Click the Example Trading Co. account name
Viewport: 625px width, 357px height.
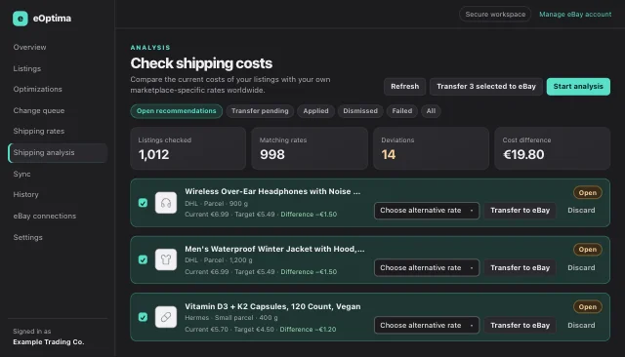48,341
